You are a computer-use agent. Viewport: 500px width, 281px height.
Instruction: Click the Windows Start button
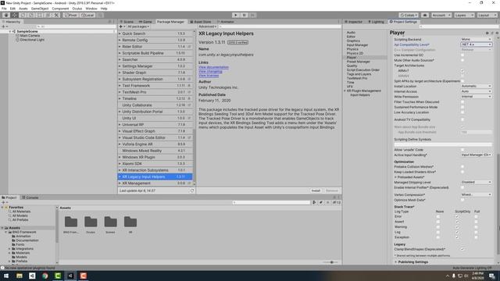(6, 276)
